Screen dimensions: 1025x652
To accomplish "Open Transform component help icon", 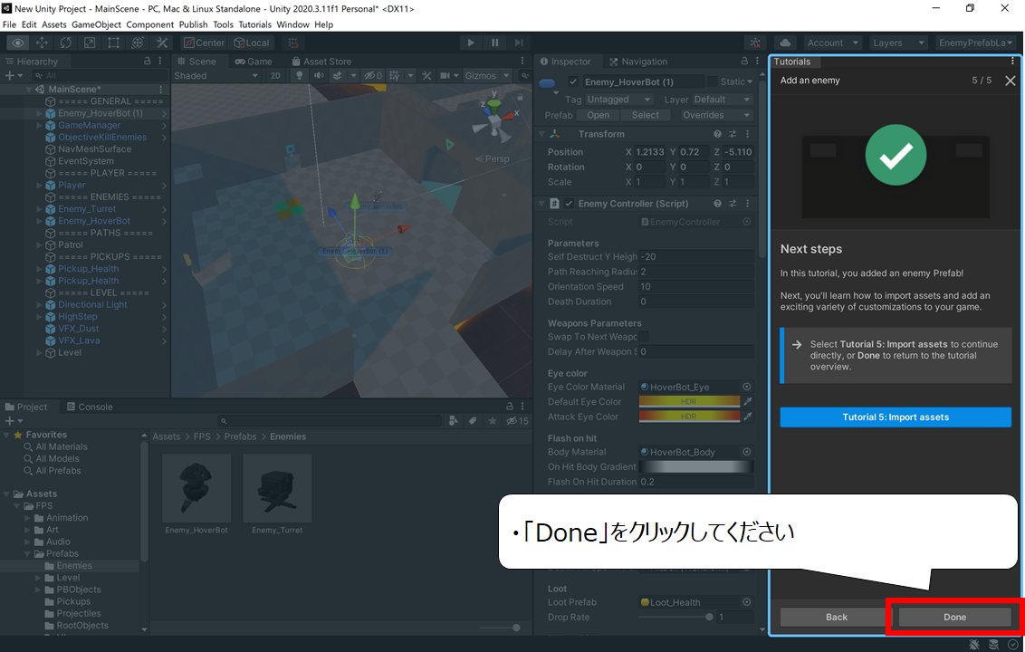I will point(717,134).
